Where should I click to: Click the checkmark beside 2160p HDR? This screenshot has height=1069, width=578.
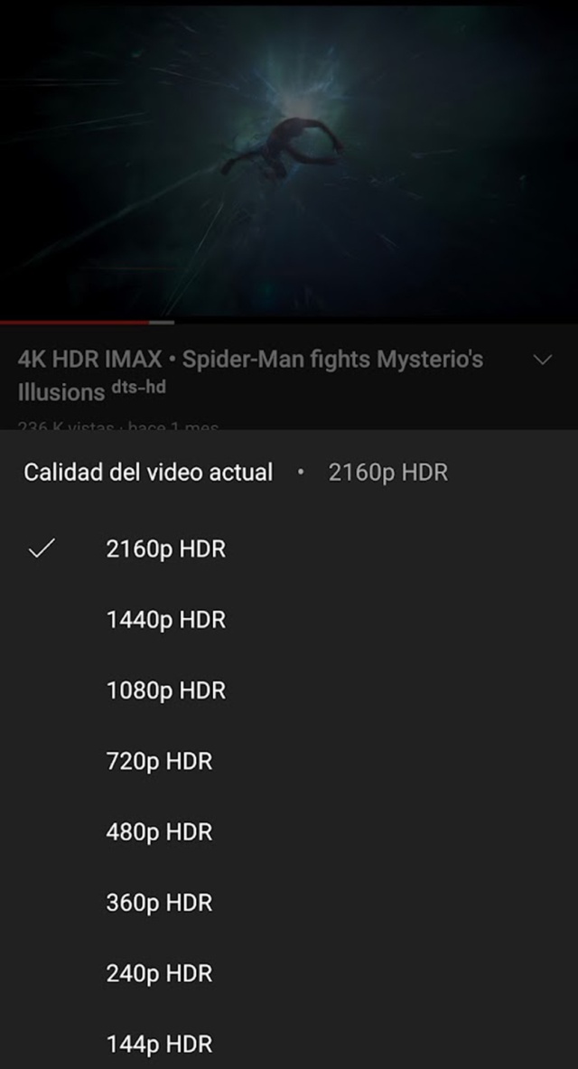42,549
